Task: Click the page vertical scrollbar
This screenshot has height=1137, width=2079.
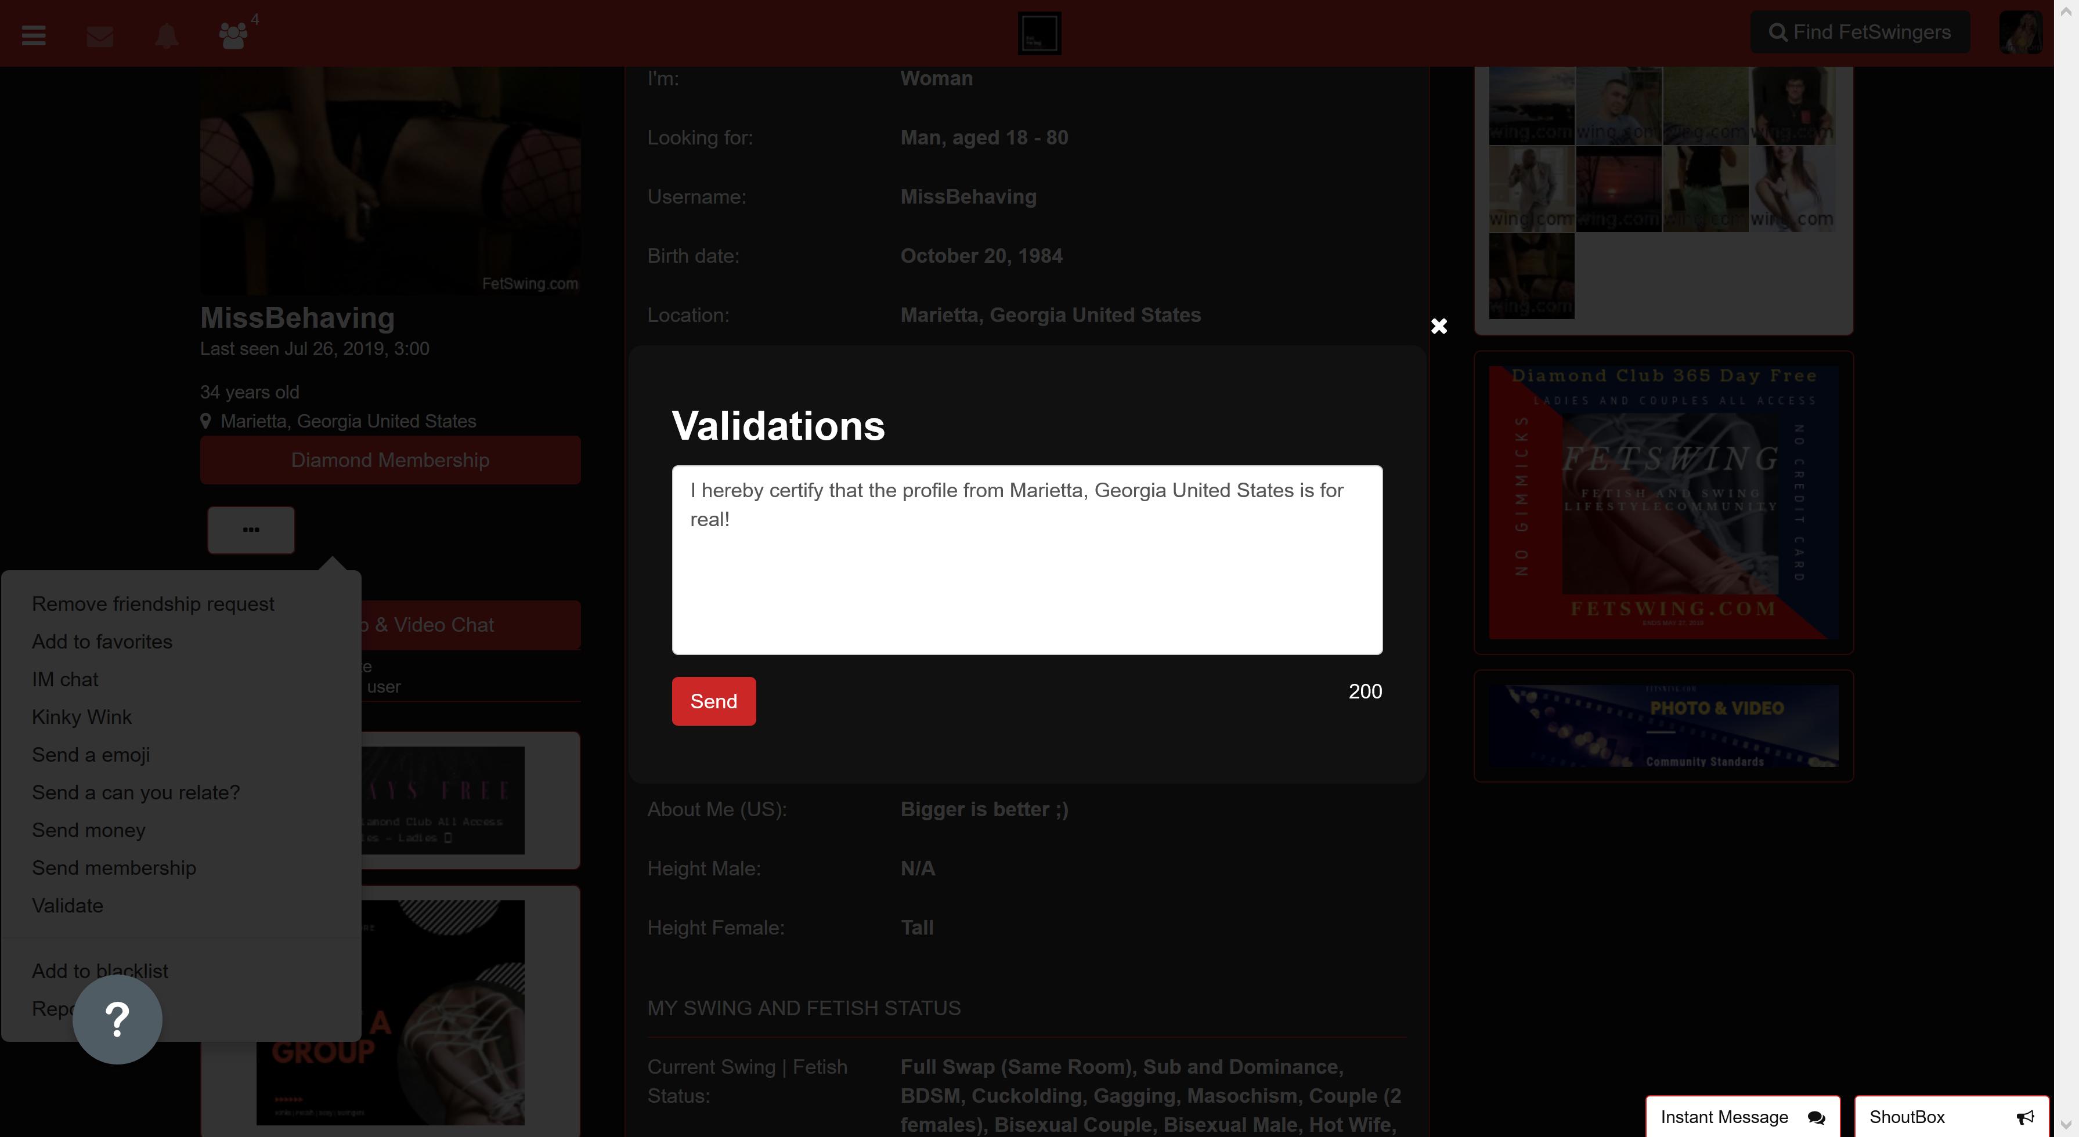Action: (2065, 564)
